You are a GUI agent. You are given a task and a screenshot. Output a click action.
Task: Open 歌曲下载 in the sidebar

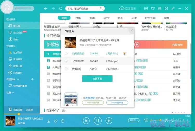(x=22, y=66)
